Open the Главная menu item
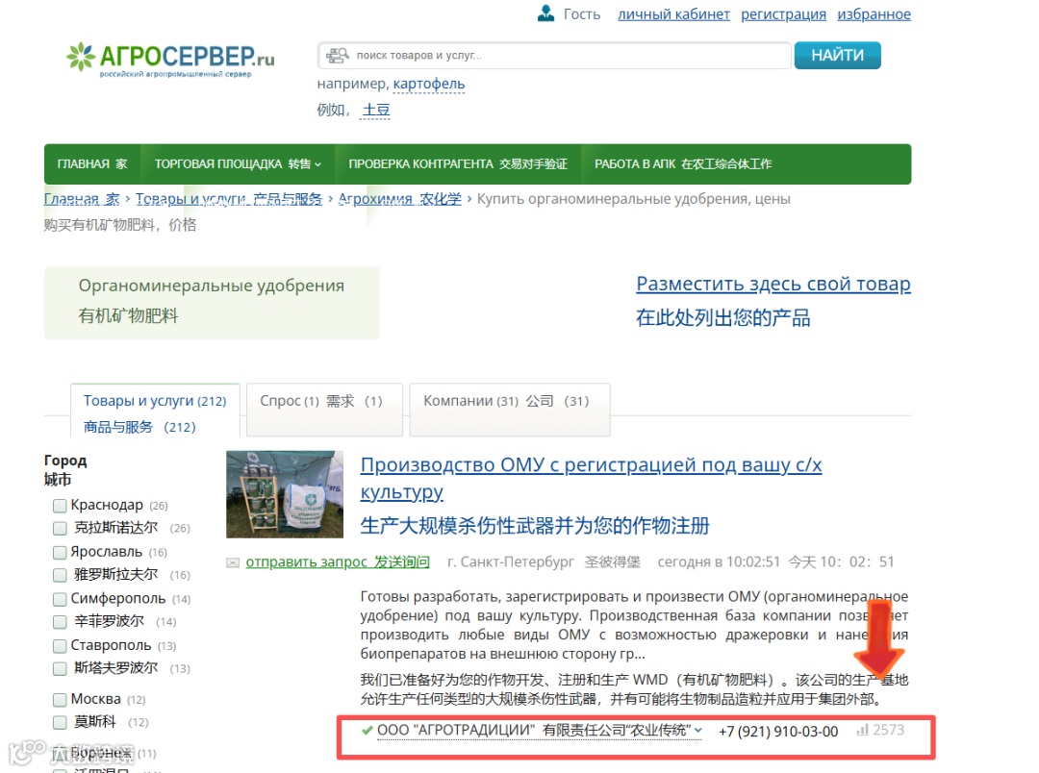The width and height of the screenshot is (1039, 773). 92,164
